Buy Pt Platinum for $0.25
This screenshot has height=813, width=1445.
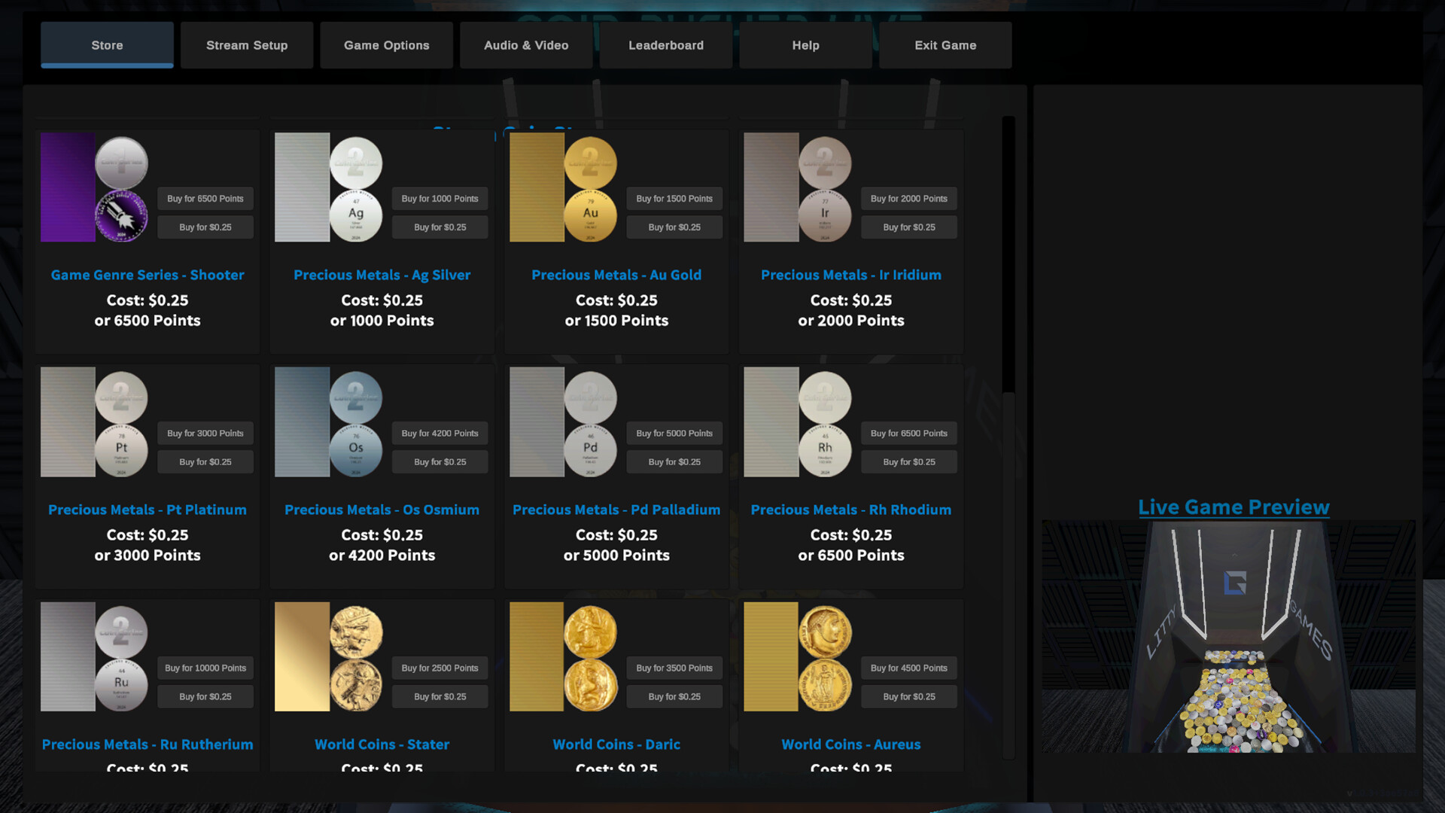205,462
